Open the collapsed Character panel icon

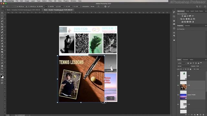coord(174,33)
